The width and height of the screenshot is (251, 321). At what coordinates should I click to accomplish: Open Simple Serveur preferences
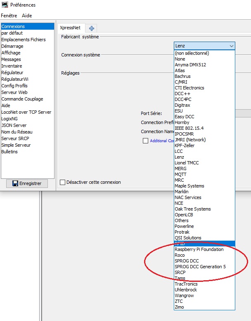28,145
